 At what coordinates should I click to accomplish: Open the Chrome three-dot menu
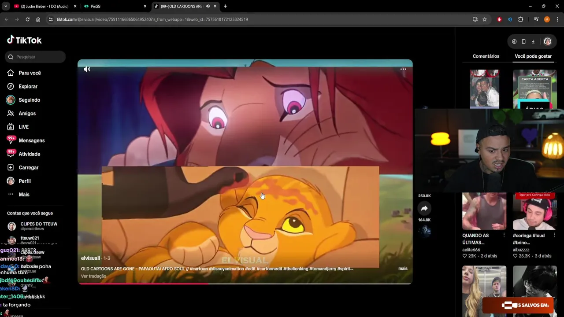[557, 19]
